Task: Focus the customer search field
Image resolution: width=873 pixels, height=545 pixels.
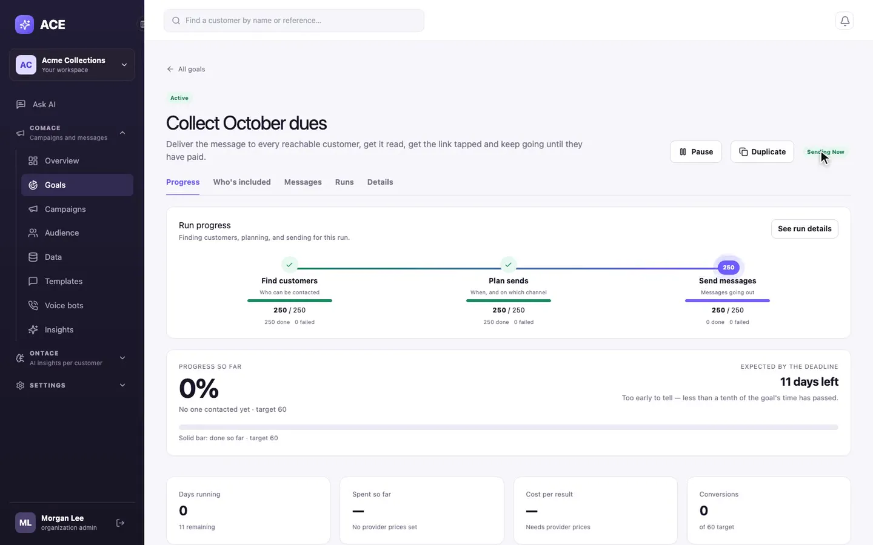Action: pyautogui.click(x=294, y=21)
